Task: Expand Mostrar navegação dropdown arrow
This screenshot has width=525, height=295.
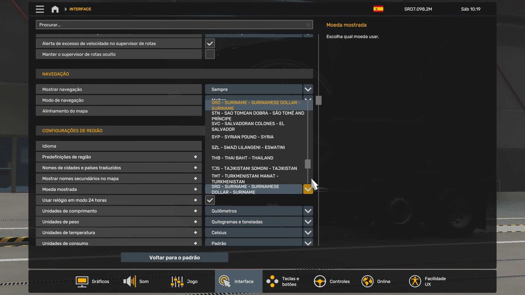Action: coord(308,89)
